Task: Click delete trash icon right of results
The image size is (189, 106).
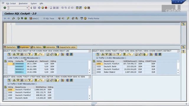Action: pyautogui.click(x=183, y=52)
